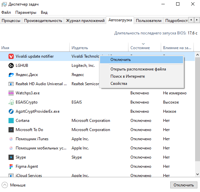200x192 pixels.
Task: Click the list scrollbar up arrow
Action: pyautogui.click(x=197, y=55)
